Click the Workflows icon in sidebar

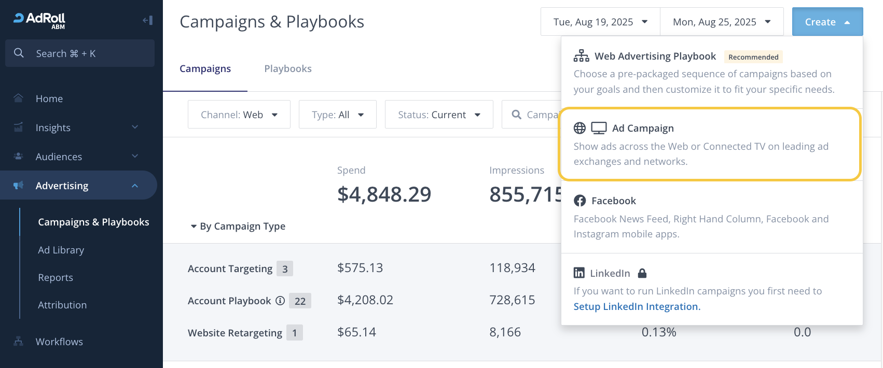pos(19,342)
